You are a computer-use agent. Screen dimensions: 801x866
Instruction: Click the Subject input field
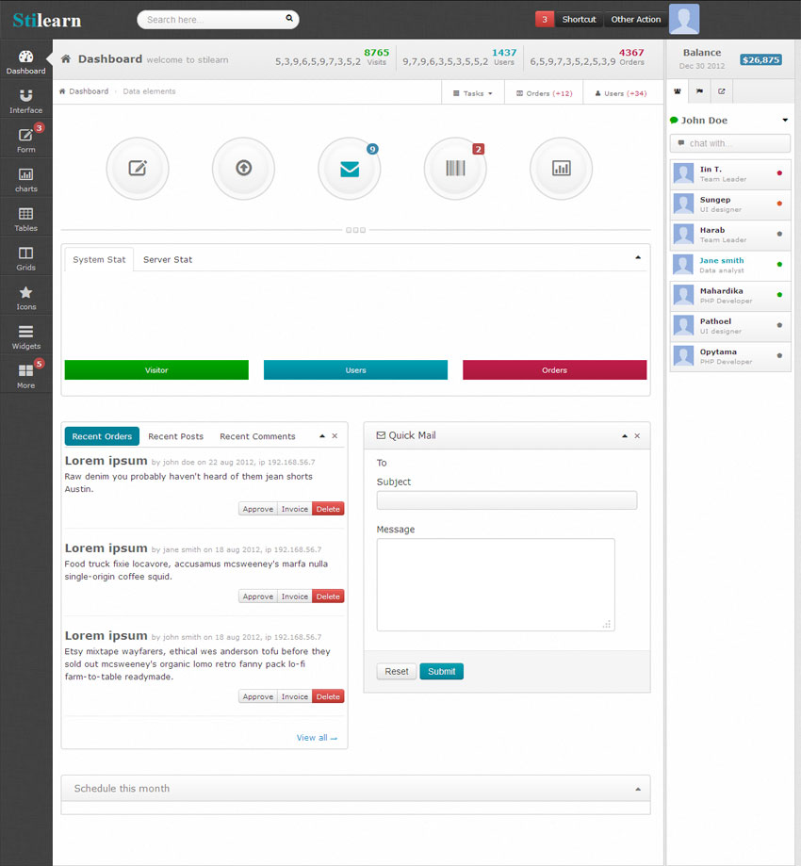[x=506, y=500]
